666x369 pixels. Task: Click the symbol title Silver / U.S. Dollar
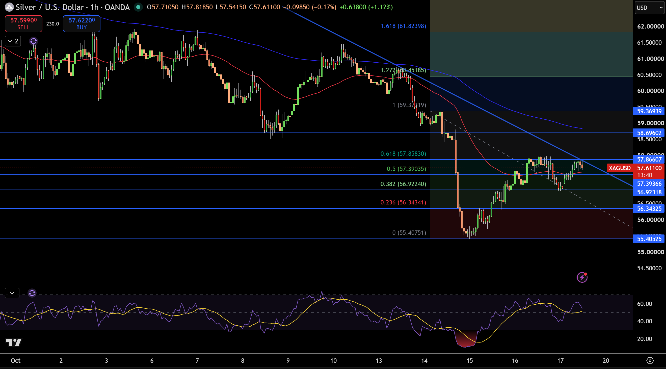click(50, 7)
